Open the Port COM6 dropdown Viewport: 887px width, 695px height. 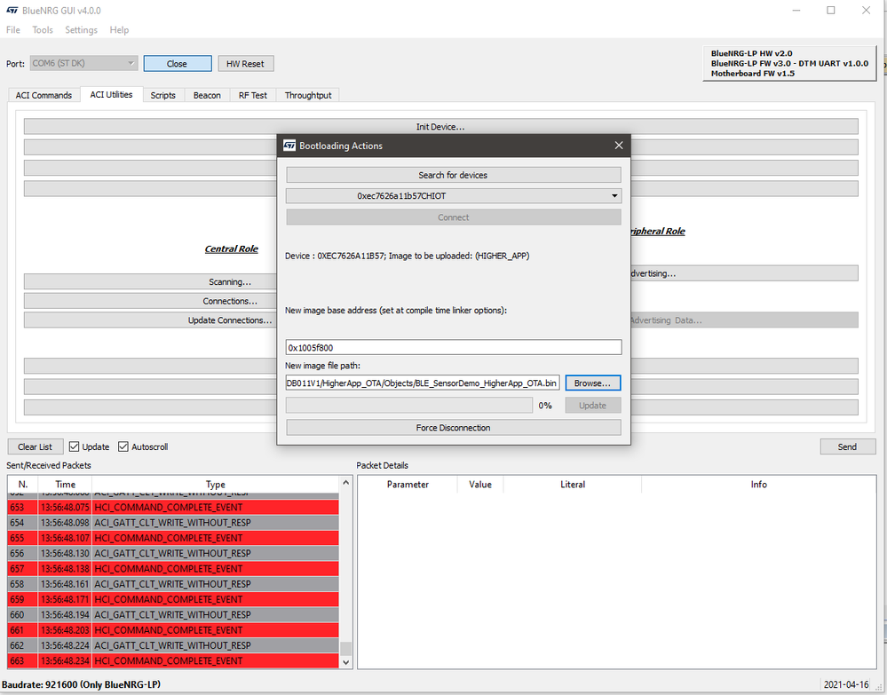click(x=83, y=63)
